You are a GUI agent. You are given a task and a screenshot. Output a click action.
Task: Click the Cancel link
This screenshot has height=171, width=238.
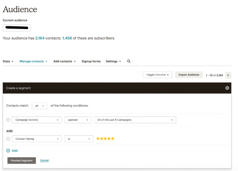(44, 160)
